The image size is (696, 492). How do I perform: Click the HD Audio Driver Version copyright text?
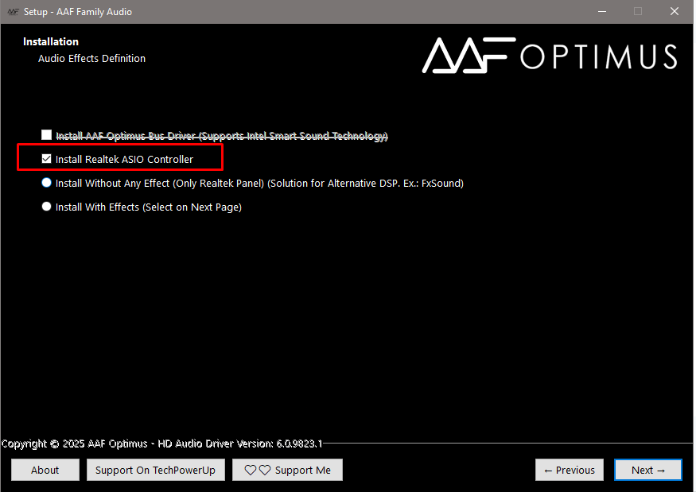click(162, 444)
